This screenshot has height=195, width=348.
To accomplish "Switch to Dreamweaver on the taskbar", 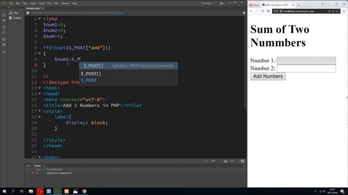I will point(58,191).
